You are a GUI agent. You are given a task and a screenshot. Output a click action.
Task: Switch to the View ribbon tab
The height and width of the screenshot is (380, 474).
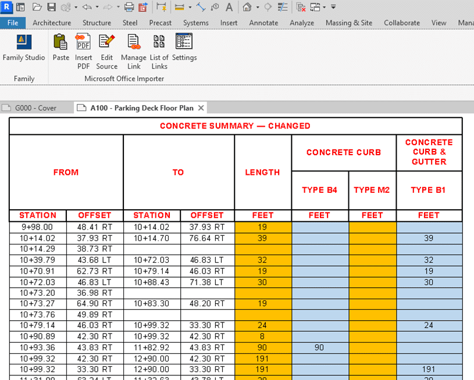pos(439,23)
